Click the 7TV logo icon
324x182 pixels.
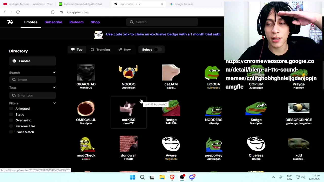(10, 22)
